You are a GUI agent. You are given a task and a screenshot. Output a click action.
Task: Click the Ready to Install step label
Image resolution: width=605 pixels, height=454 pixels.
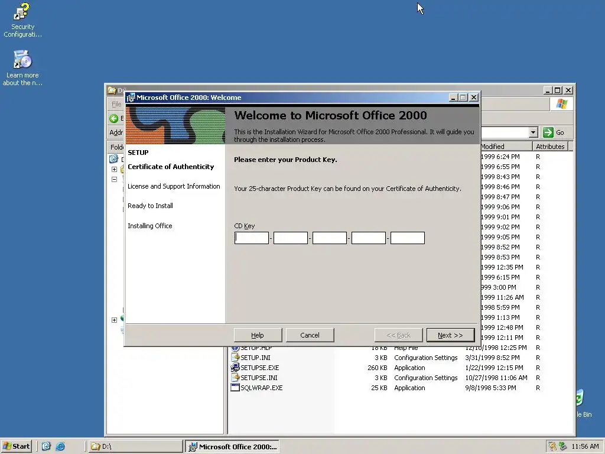click(x=151, y=206)
